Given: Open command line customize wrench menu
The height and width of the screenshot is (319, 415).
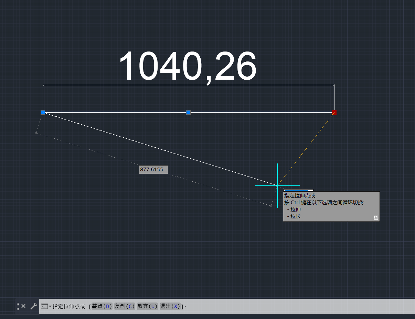Looking at the screenshot, I should coord(33,306).
